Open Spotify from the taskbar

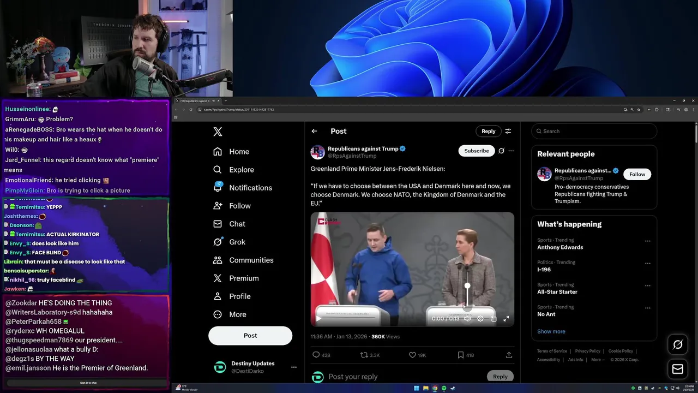[x=444, y=388]
